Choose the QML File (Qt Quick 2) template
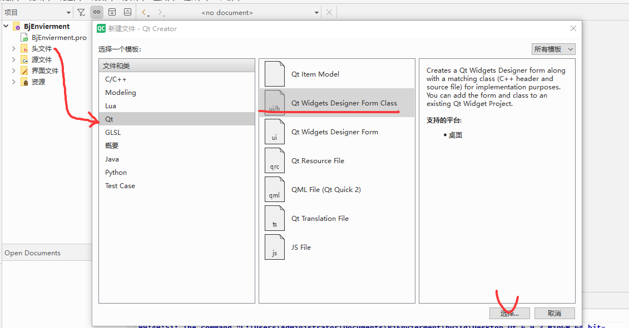The image size is (629, 328). pyautogui.click(x=337, y=189)
